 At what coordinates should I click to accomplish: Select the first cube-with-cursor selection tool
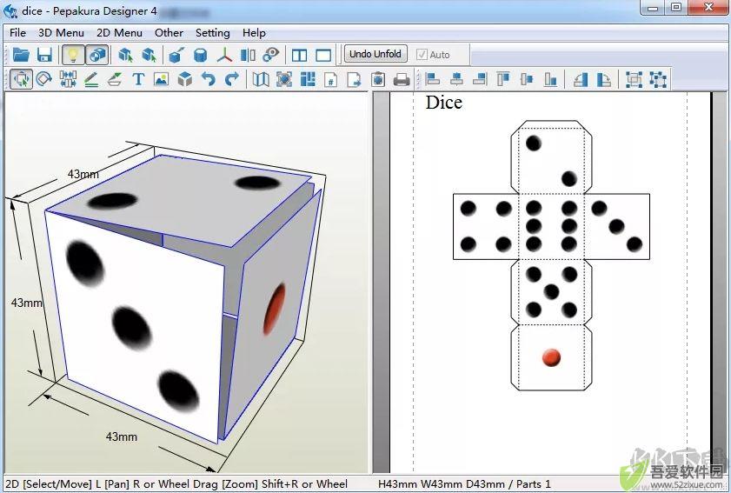point(125,55)
